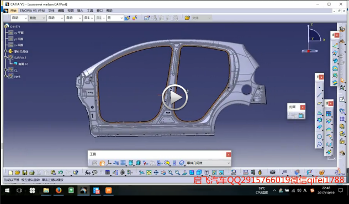Click the Fit All In view icon
Viewport: 349px width, 204px height.
click(x=149, y=173)
